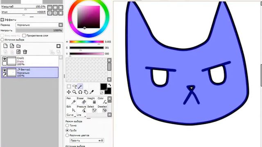Select the move layer tool
Viewport: 262px width, 147px height.
pos(69,92)
